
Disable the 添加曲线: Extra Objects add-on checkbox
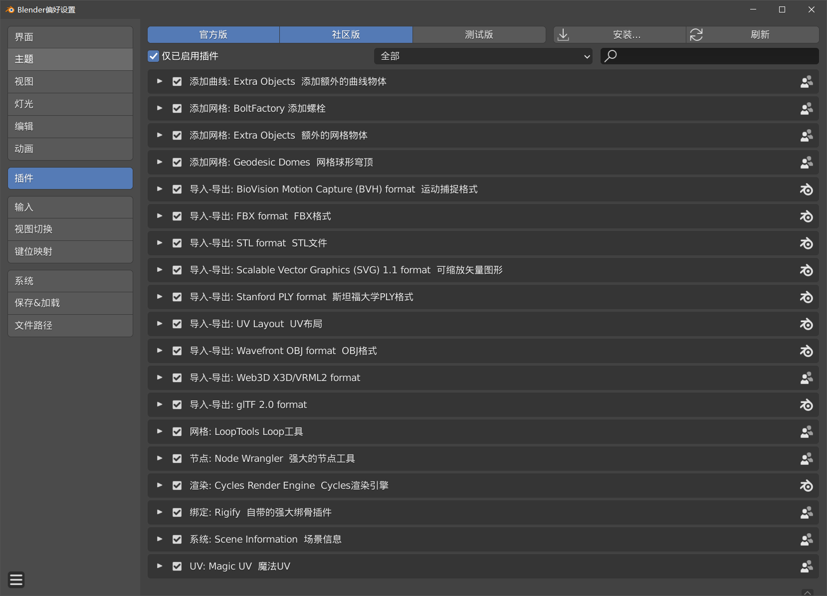177,82
